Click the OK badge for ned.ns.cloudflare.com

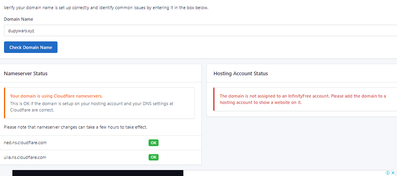154,143
